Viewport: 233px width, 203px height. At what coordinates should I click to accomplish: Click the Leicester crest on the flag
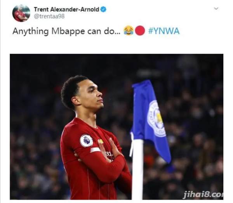click(x=156, y=119)
